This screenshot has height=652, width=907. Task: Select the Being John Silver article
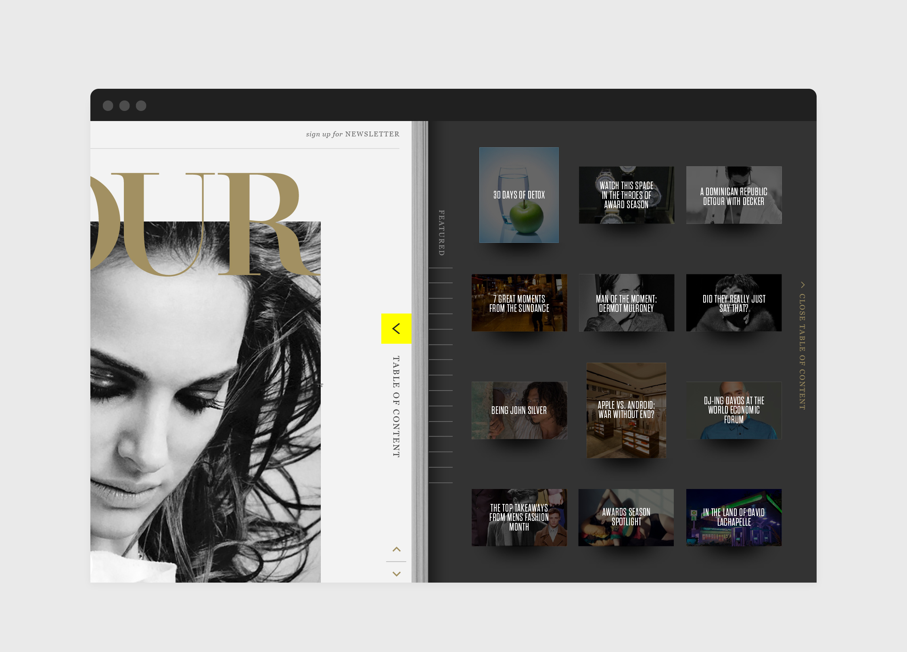519,410
